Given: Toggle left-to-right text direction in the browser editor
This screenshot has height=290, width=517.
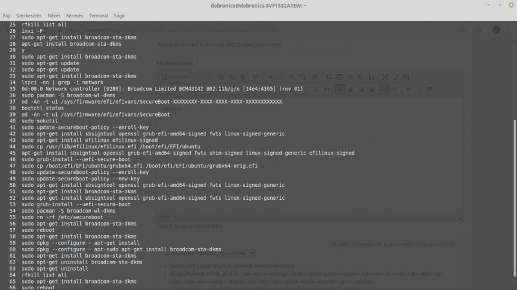Looking at the screenshot, I should tap(385, 90).
